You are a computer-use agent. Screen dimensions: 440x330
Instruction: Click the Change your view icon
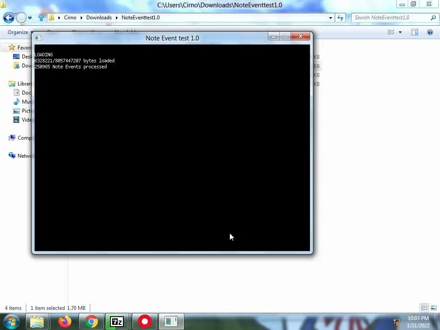[x=391, y=32]
